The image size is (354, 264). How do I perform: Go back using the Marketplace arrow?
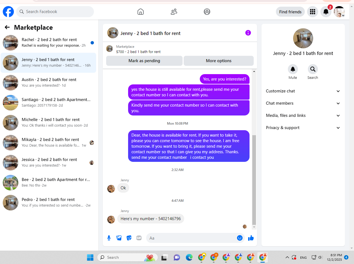point(7,27)
